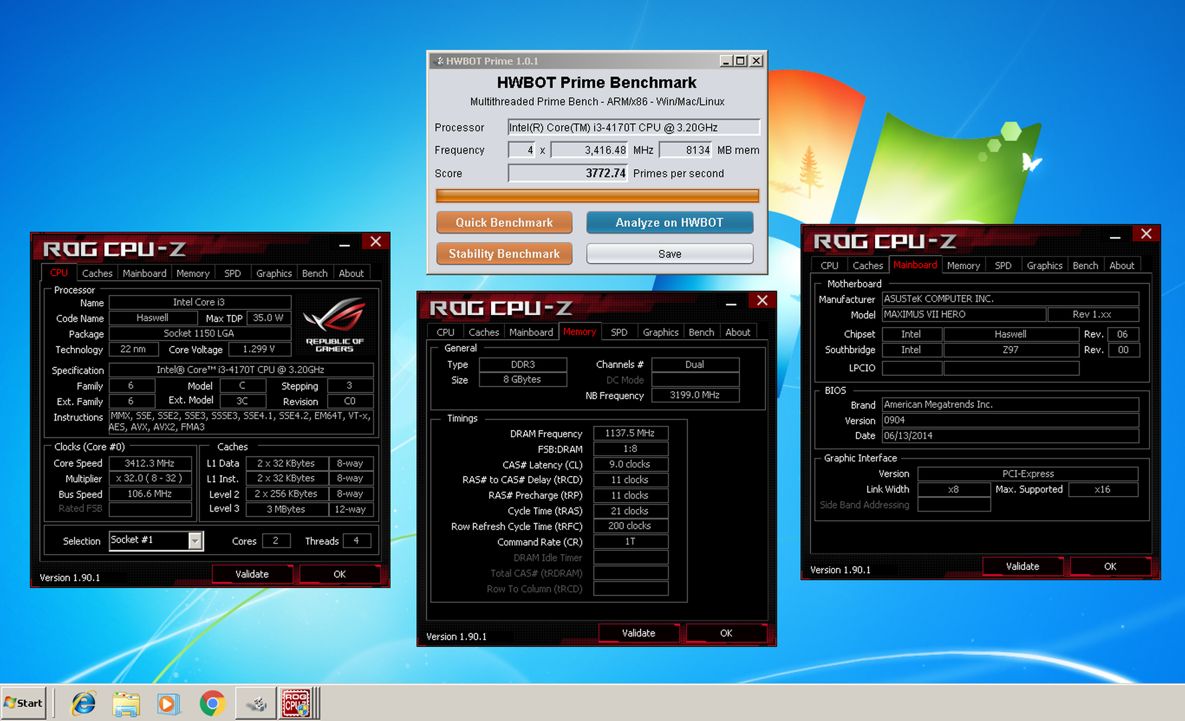The height and width of the screenshot is (721, 1185).
Task: Launch Windows Media Player from the taskbar
Action: click(168, 704)
